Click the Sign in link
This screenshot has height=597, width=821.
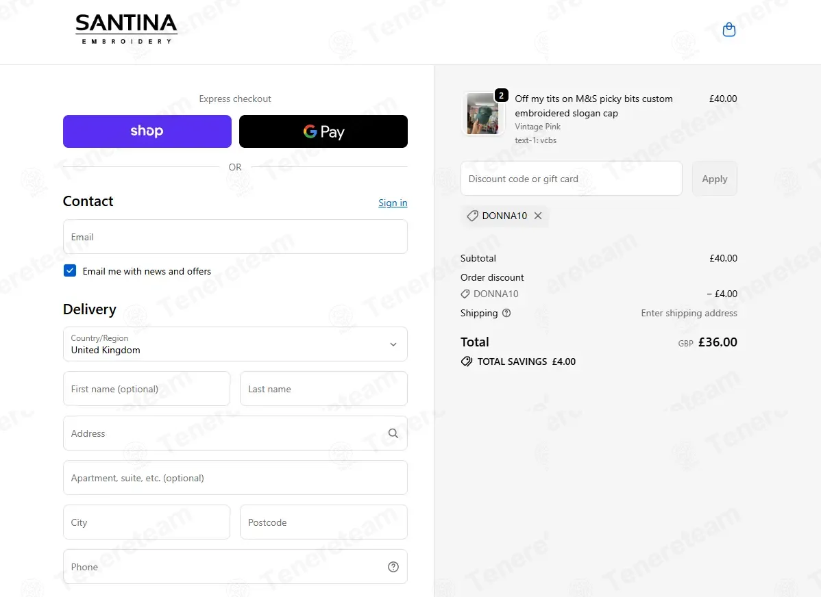pos(393,203)
